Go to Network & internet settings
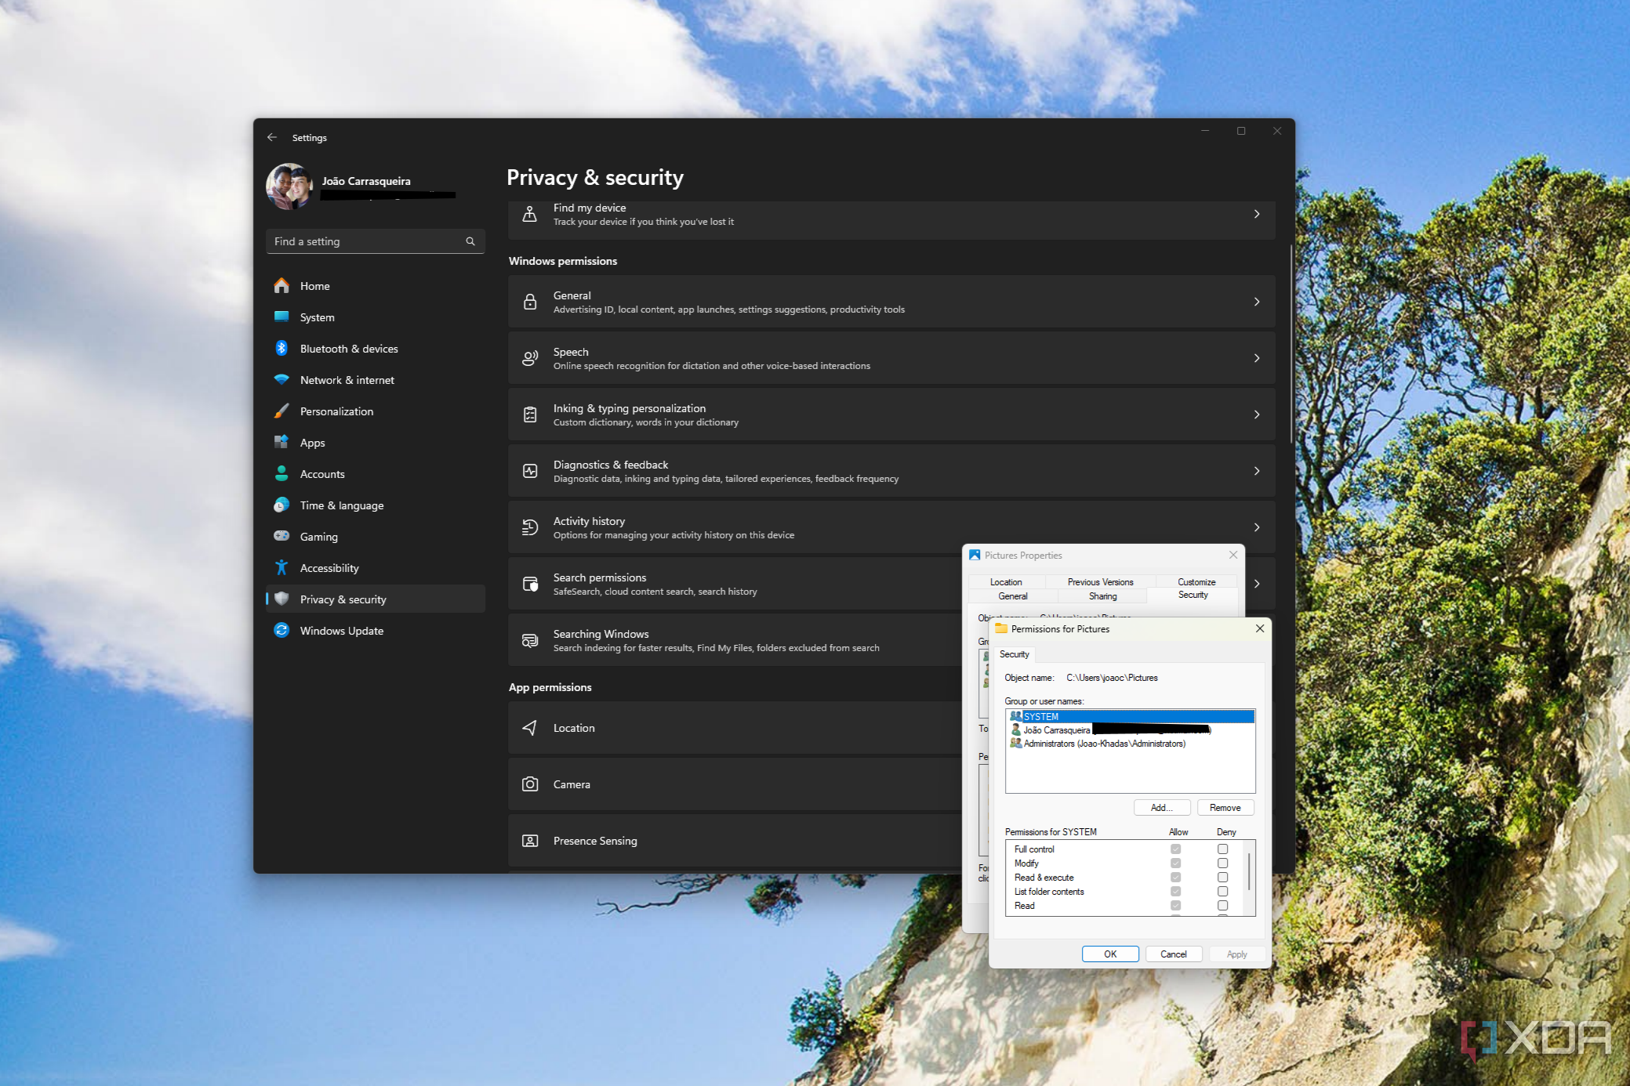The width and height of the screenshot is (1630, 1086). [x=376, y=380]
